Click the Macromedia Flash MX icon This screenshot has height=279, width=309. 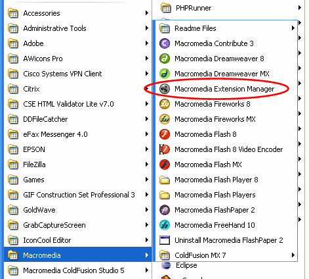click(165, 165)
